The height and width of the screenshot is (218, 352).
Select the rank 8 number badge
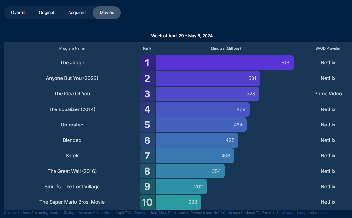(x=147, y=171)
